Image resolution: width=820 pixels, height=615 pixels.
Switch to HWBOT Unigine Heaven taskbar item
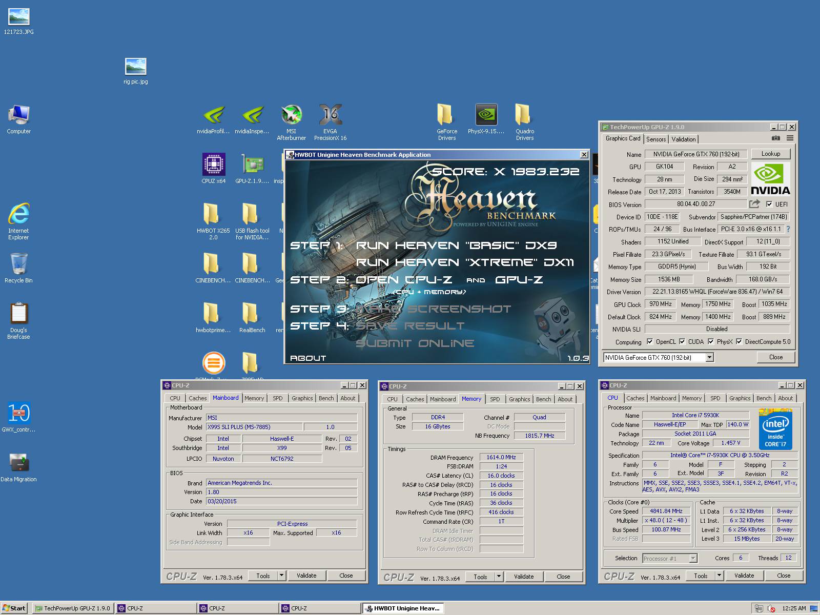pyautogui.click(x=403, y=608)
